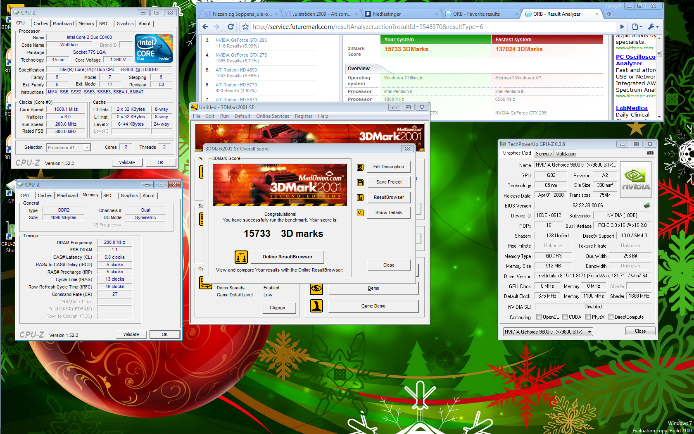Open a new Chrome tab
Screen dimensions: 694x434
609,14
